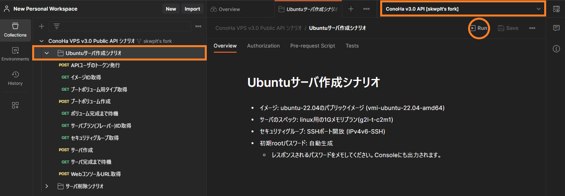Click the plus icon to create a collection
Image resolution: width=565 pixels, height=196 pixels.
point(41,26)
